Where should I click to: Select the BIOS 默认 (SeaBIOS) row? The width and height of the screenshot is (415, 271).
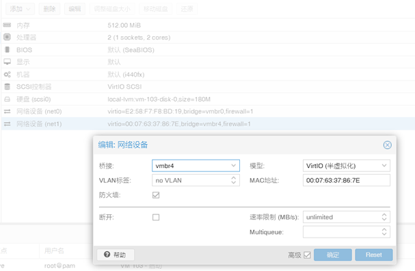[x=208, y=50]
